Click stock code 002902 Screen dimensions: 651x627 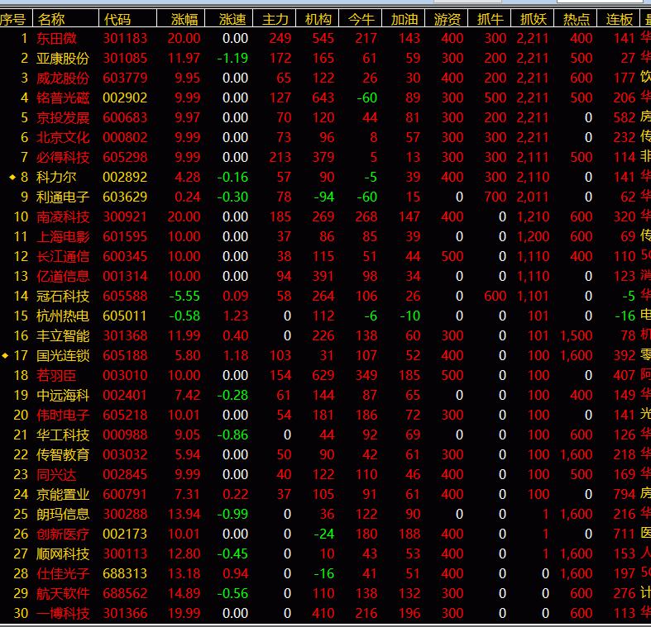(125, 97)
